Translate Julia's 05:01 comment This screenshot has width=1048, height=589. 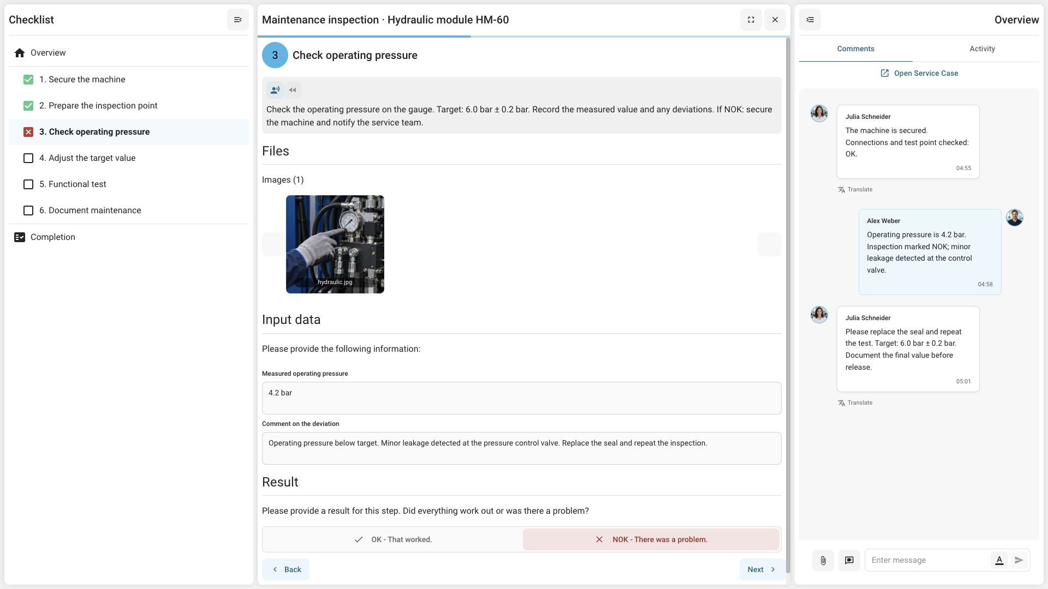(855, 403)
